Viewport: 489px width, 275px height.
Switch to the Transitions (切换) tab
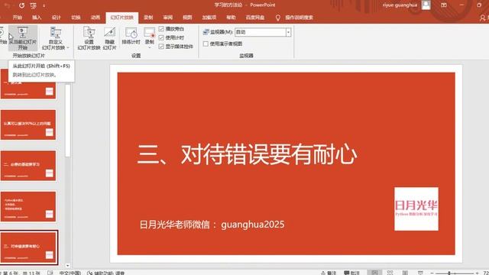(76, 18)
